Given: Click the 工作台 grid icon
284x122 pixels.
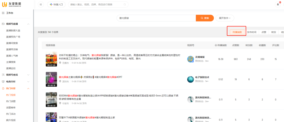Looking at the screenshot, I should click(3, 13).
